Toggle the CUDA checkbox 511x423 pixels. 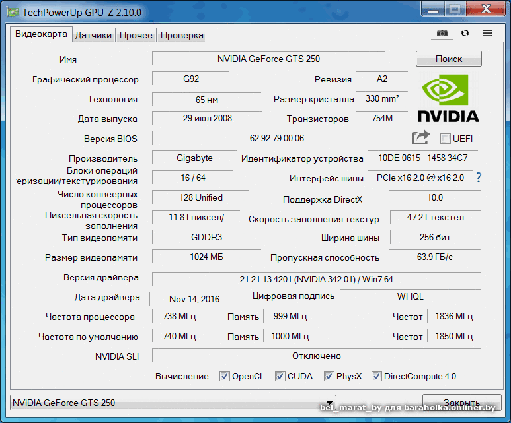pyautogui.click(x=280, y=376)
